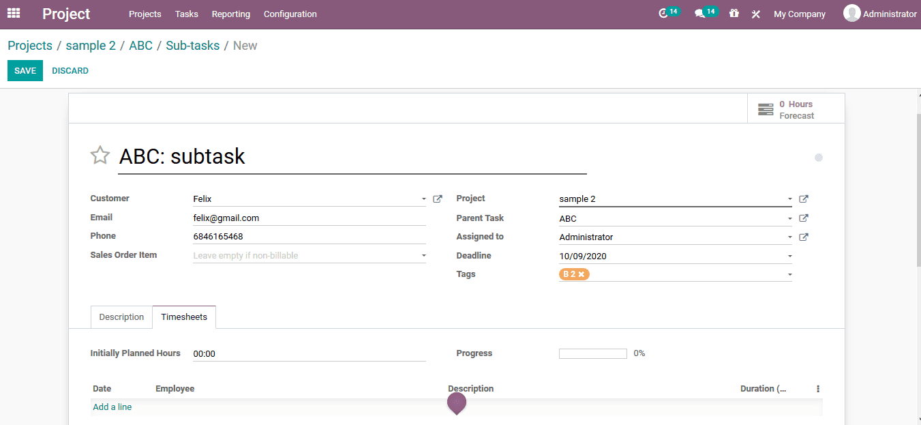Open Administrator record via external link icon
Screen dimensions: 921x425
(803, 237)
